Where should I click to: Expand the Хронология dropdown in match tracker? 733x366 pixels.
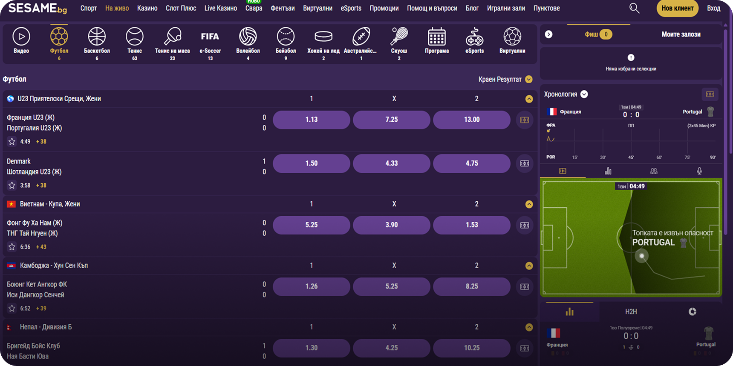tap(584, 94)
